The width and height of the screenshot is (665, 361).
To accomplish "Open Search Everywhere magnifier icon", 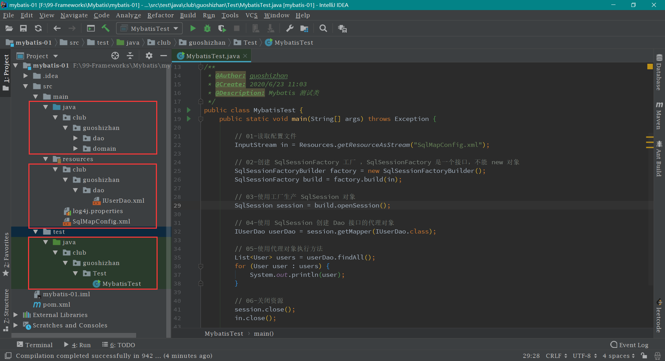I will pyautogui.click(x=323, y=28).
